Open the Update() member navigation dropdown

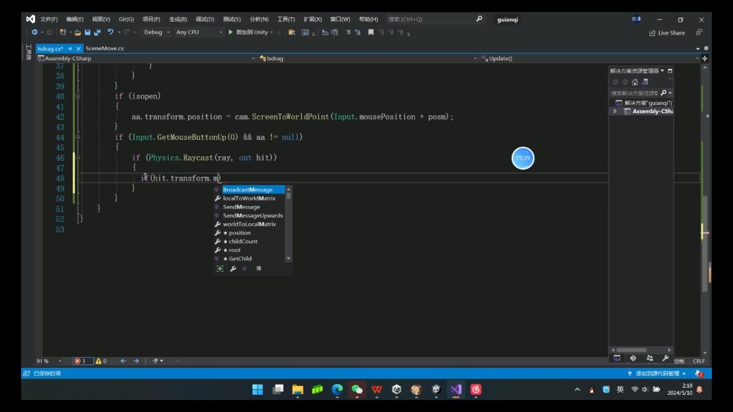coord(590,58)
